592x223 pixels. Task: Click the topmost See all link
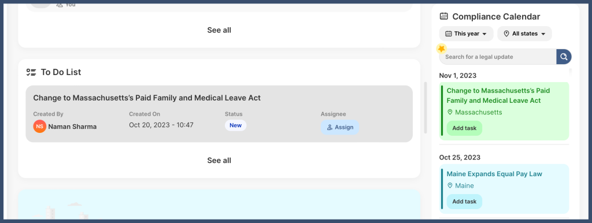219,30
